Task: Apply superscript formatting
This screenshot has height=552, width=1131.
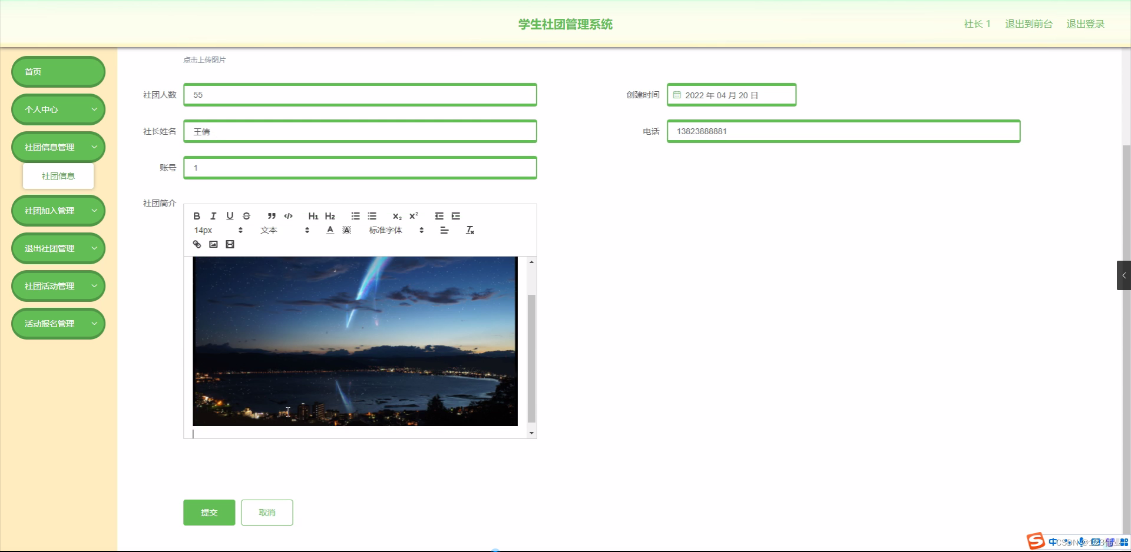Action: [x=414, y=216]
